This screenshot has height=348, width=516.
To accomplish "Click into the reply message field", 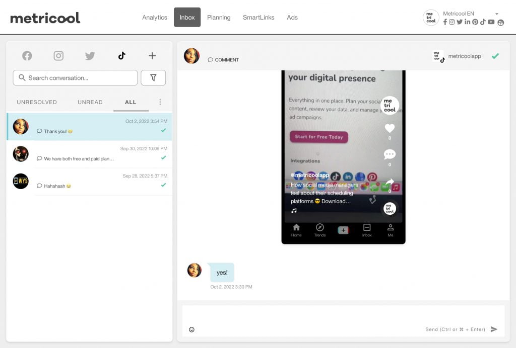I will tap(343, 321).
